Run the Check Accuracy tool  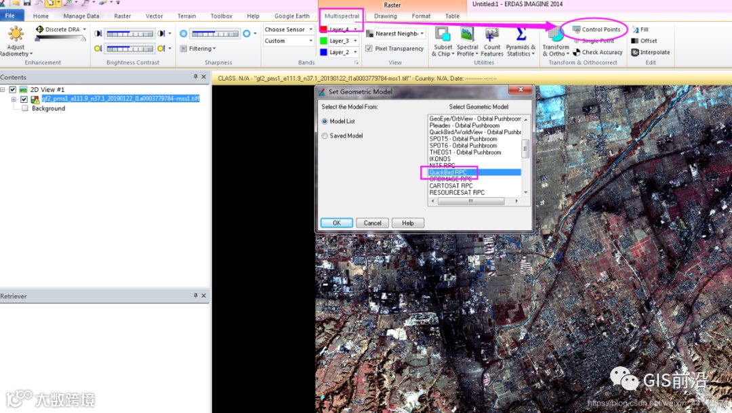598,52
